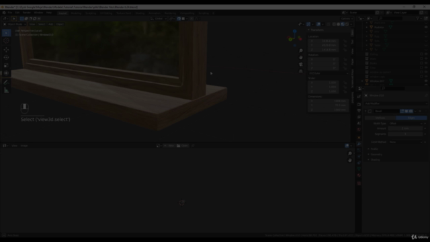Pan hand icon in the image editor
Image resolution: width=430 pixels, height=242 pixels.
click(350, 160)
